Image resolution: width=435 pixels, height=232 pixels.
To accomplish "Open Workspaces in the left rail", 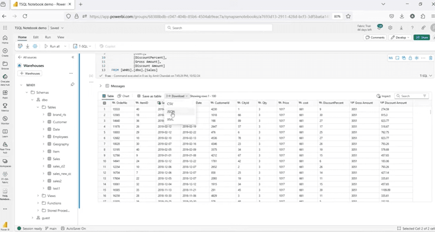I will pyautogui.click(x=5, y=163).
